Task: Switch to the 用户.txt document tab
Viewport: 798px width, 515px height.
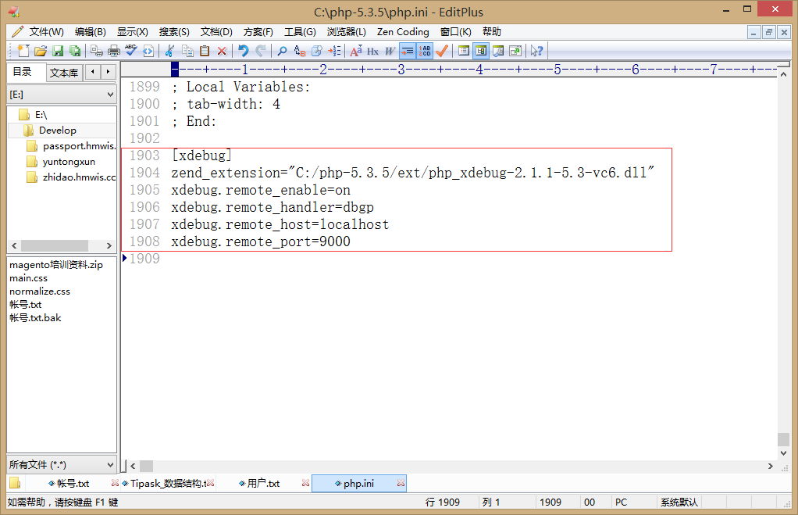Action: coord(262,484)
